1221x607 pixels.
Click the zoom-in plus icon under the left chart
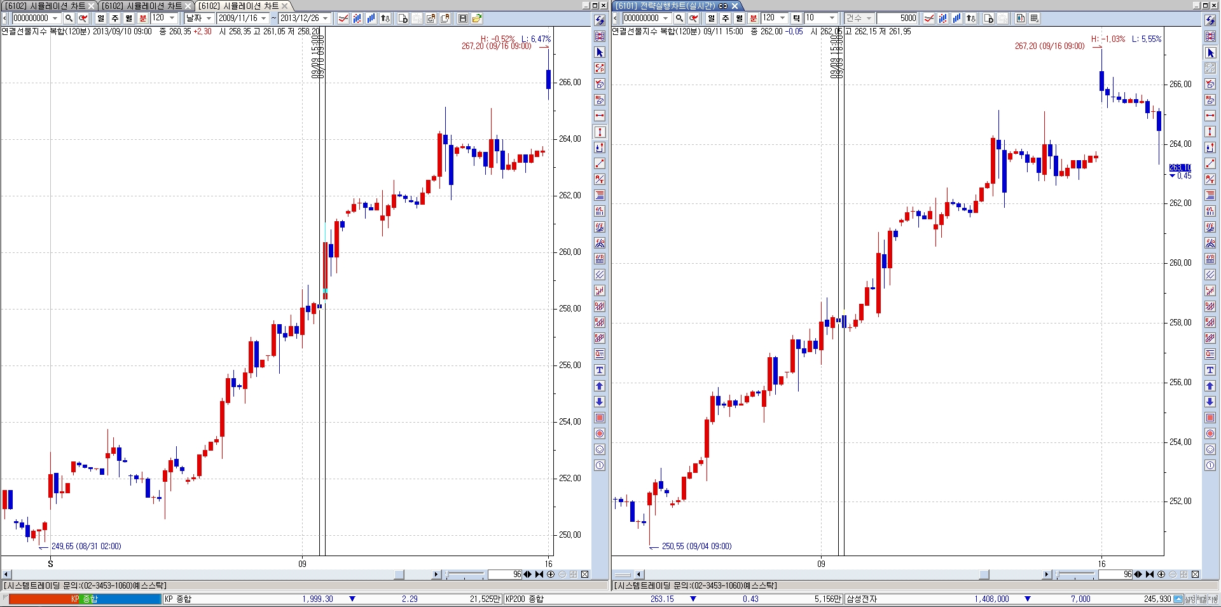pyautogui.click(x=551, y=575)
